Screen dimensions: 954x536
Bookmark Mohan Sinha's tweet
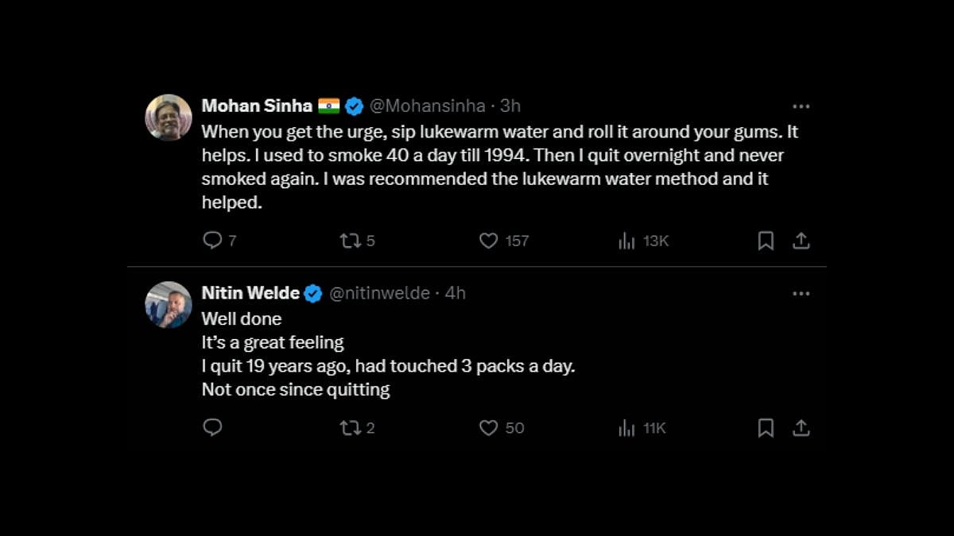pyautogui.click(x=766, y=241)
